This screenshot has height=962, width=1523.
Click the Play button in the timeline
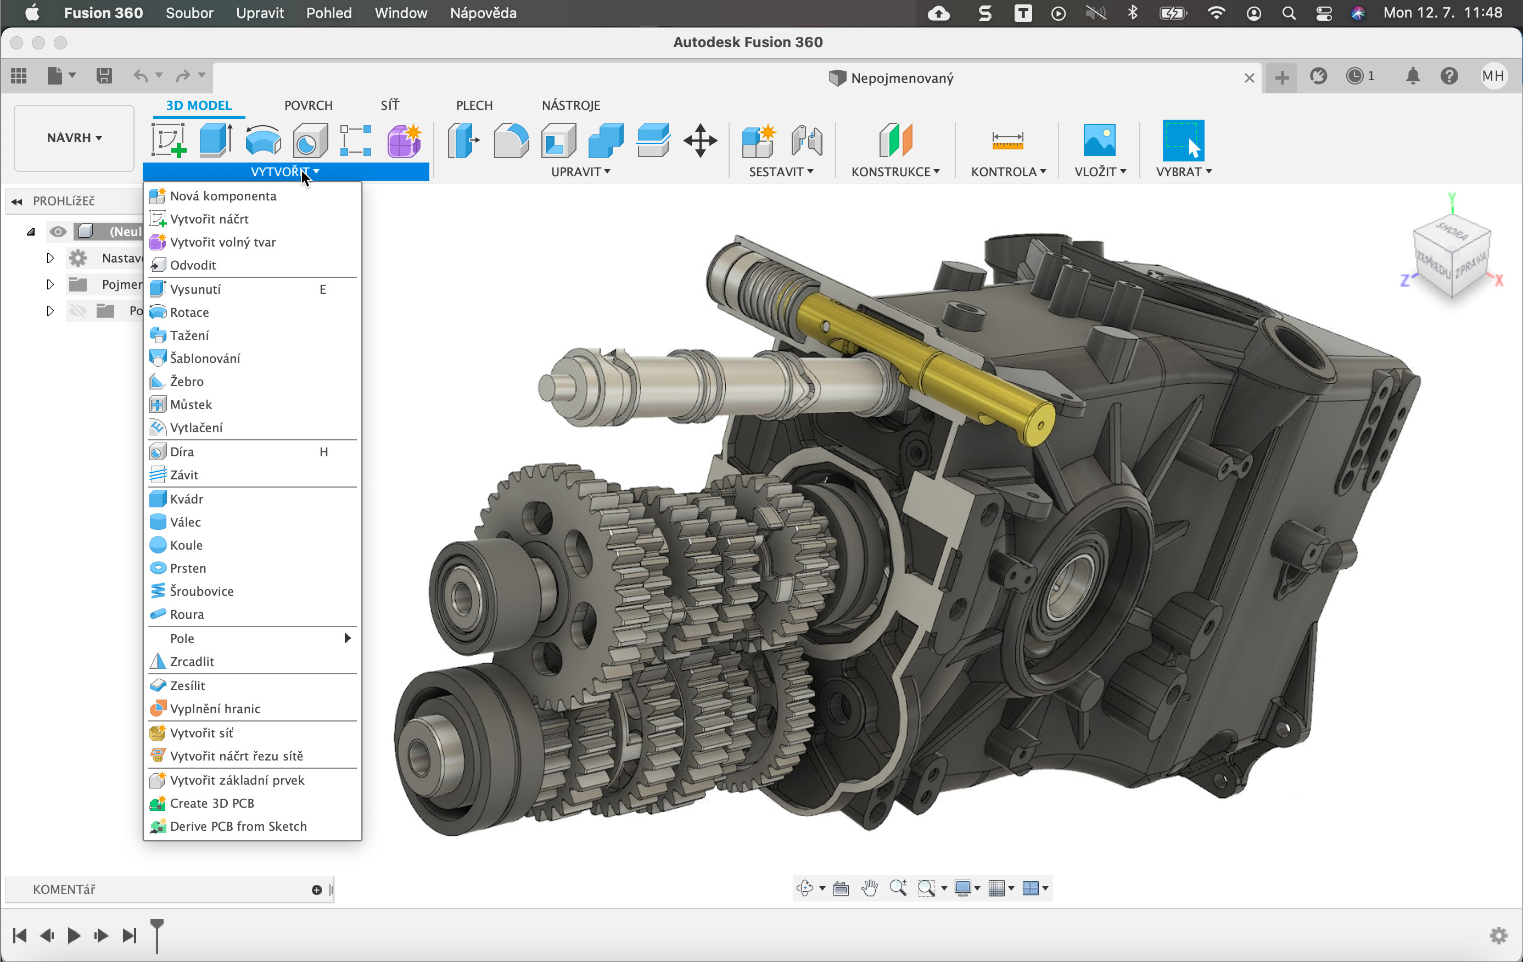pyautogui.click(x=74, y=935)
